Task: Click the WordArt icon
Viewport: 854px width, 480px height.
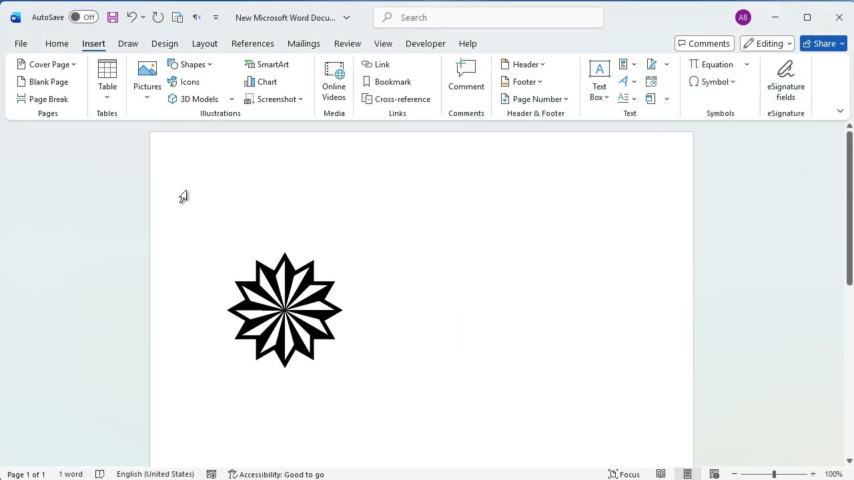Action: (x=623, y=81)
